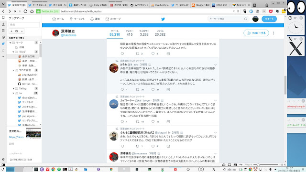
Task: Switch to the localhost tab
Action: [160, 5]
